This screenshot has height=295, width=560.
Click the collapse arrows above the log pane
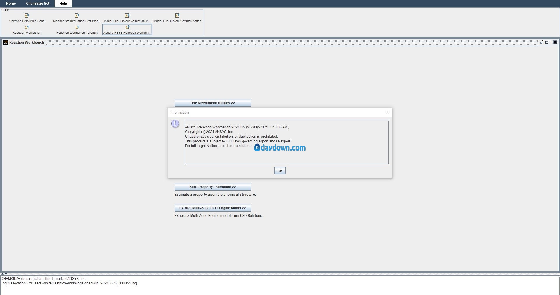pyautogui.click(x=4, y=274)
